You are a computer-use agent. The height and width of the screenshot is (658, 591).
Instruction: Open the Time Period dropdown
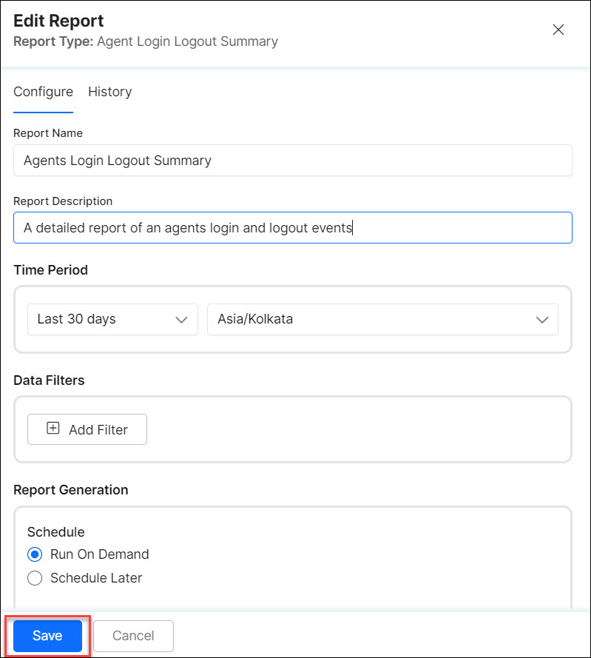click(x=112, y=319)
